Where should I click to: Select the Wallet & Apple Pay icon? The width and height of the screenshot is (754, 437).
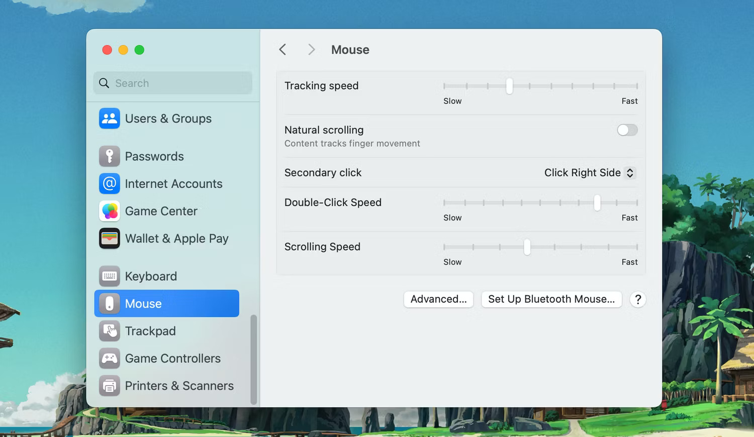(x=110, y=239)
